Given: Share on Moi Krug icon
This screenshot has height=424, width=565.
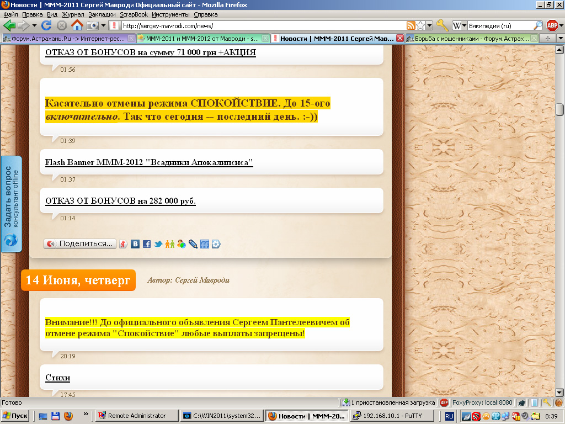Looking at the screenshot, I should coord(216,244).
